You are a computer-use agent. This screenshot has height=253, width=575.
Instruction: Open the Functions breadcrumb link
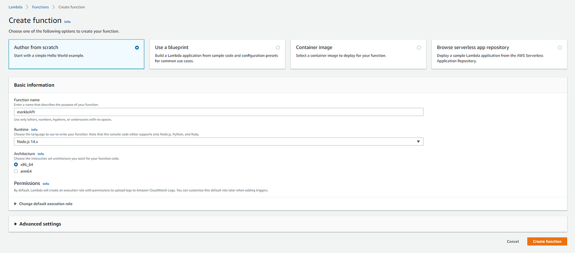pos(40,7)
